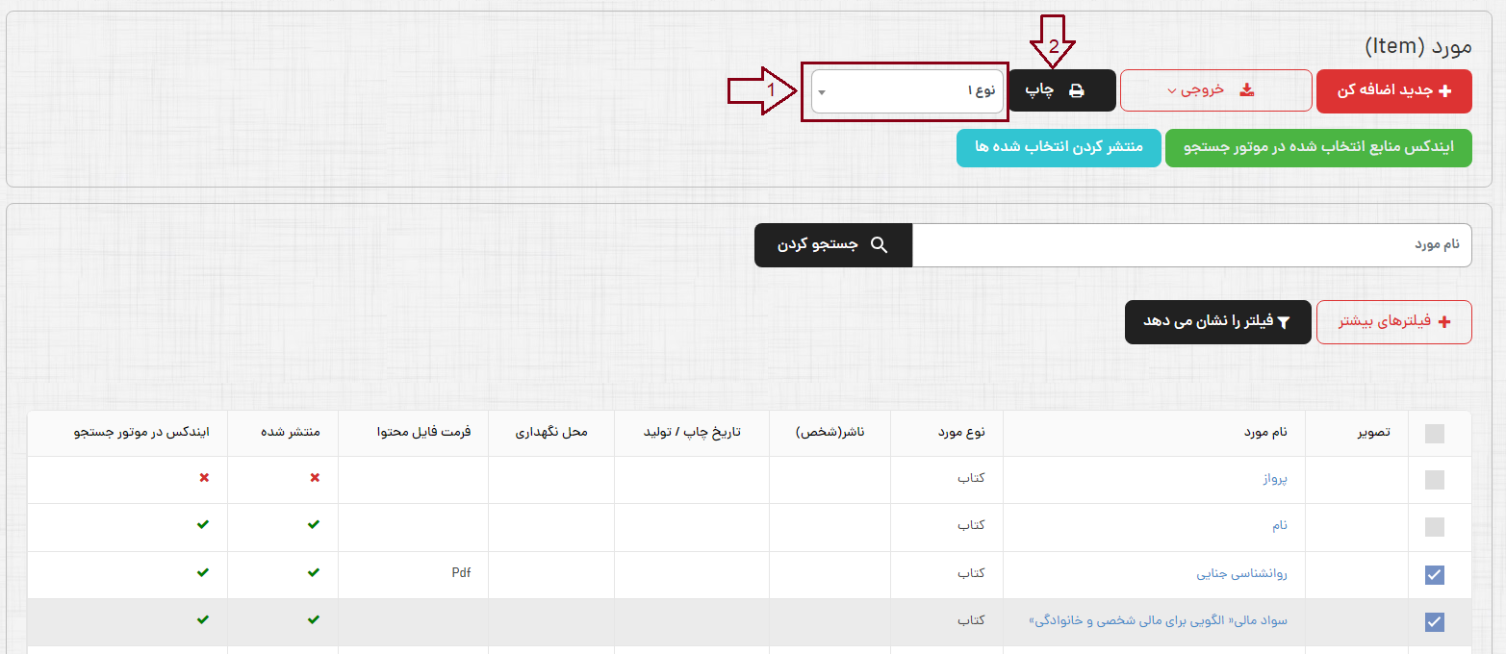Click the download icon on خروجی button
1506x654 pixels.
[x=1247, y=90]
